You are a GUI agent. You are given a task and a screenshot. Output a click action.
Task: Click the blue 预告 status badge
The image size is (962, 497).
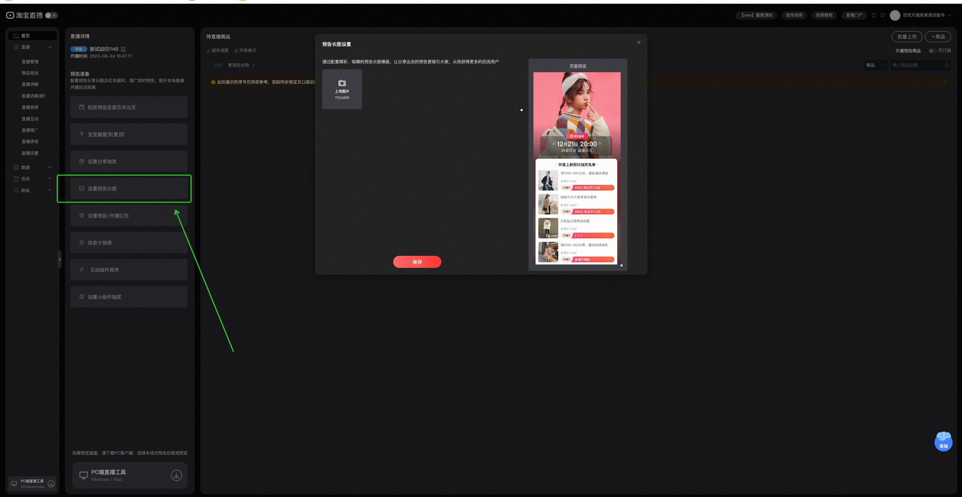tap(79, 49)
